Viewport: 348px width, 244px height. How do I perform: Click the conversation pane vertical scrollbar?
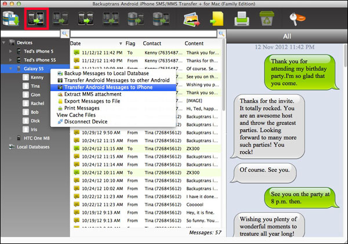[345, 56]
